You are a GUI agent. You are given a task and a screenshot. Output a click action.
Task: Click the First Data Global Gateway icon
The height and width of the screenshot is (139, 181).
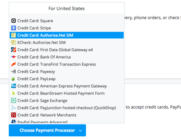point(13,50)
